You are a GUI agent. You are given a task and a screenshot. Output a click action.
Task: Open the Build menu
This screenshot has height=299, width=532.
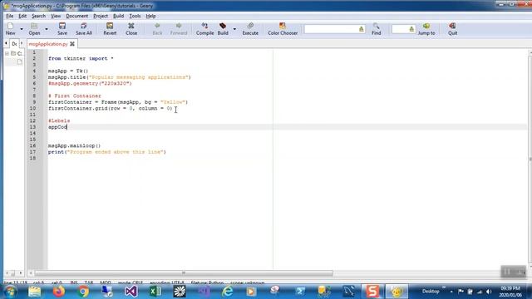118,16
